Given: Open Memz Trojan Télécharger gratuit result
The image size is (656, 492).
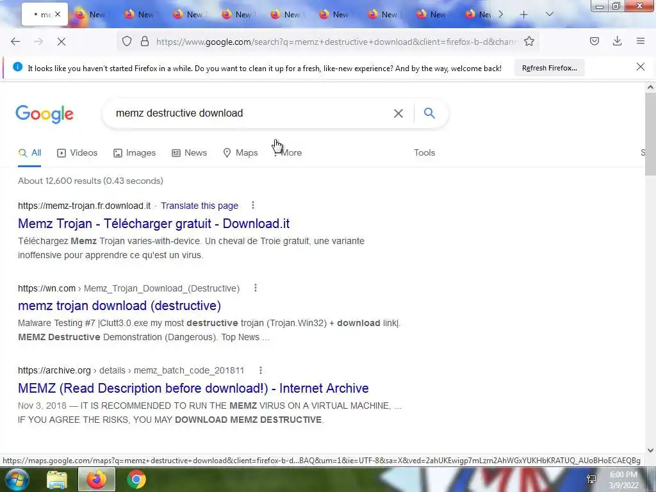Looking at the screenshot, I should click(x=154, y=224).
